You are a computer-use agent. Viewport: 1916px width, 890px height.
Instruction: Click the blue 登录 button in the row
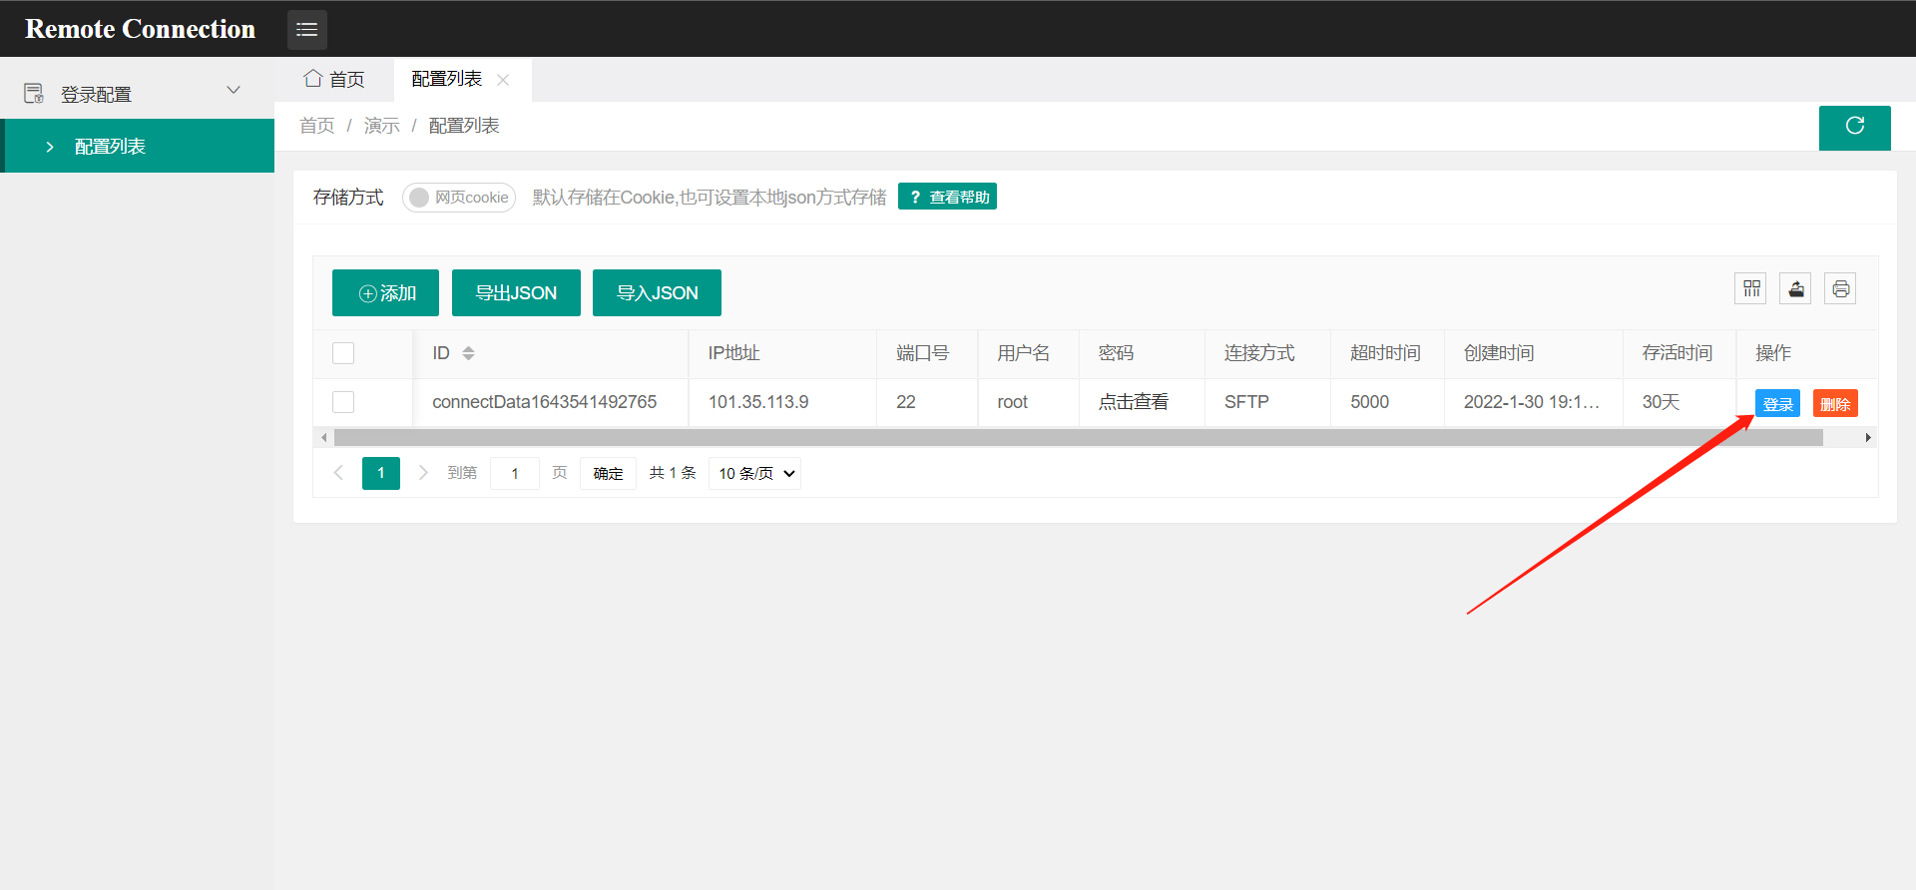click(x=1777, y=403)
